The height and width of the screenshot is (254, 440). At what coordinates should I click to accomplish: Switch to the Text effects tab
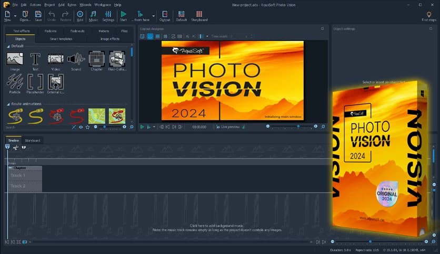click(x=22, y=31)
